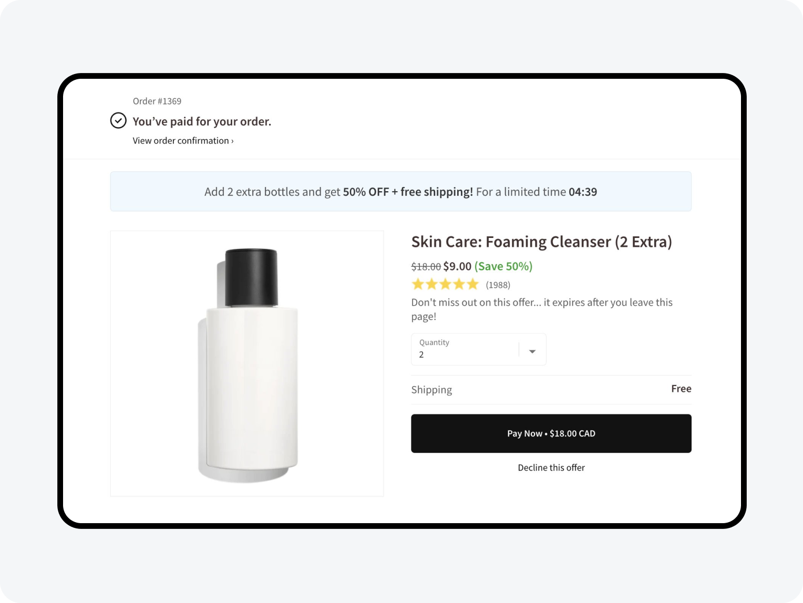Click the Free shipping value
The image size is (803, 603).
[x=681, y=389]
